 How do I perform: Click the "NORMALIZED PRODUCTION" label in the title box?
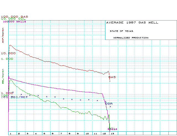(131, 38)
